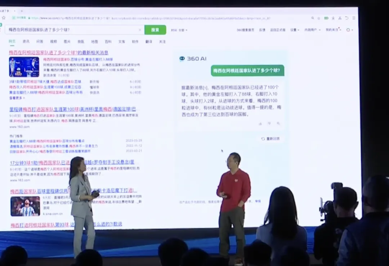The height and width of the screenshot is (266, 389).
Task: Open the 梅西距国家队百球里程碑 result link
Action: pyautogui.click(x=73, y=191)
